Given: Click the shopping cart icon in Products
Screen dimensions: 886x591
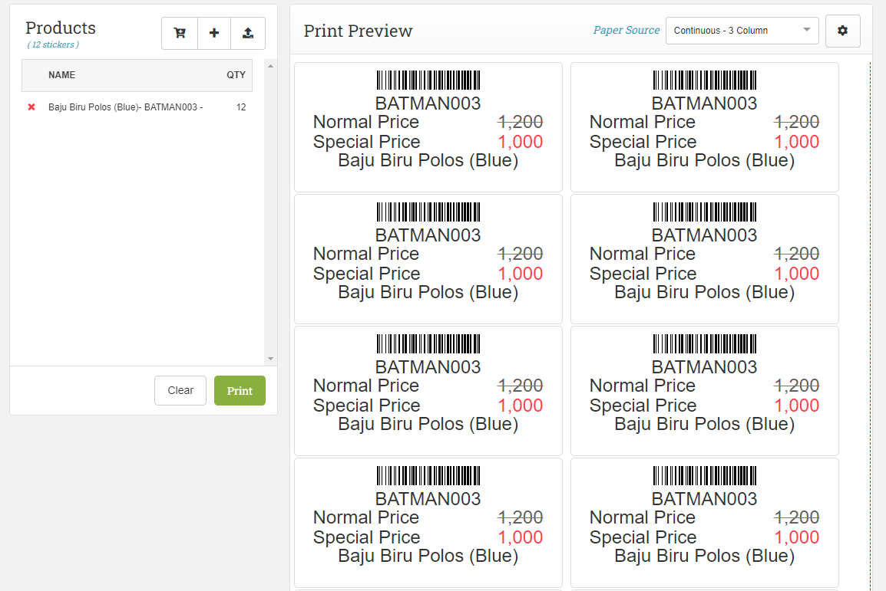Looking at the screenshot, I should tap(180, 33).
